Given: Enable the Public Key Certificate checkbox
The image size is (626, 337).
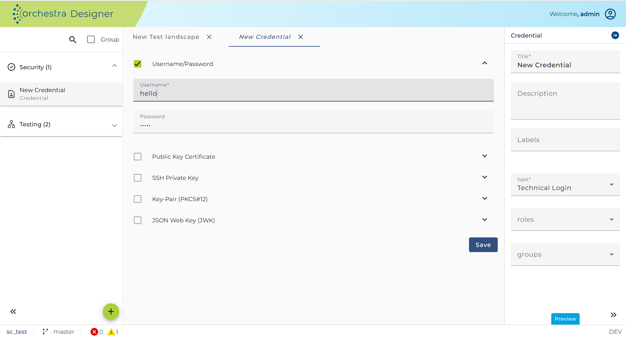Looking at the screenshot, I should [138, 157].
